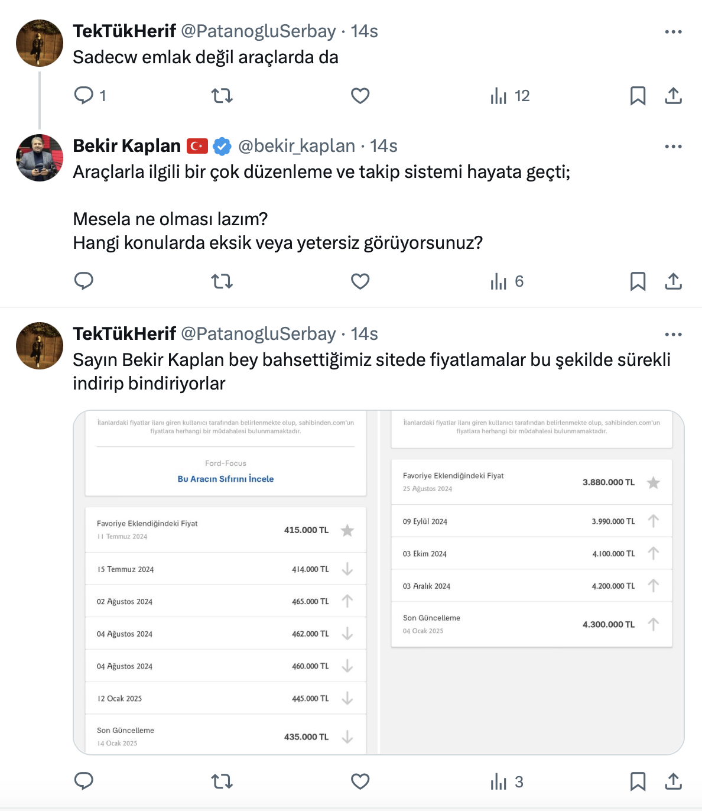
Task: Click Bekir Kaplan display name
Action: pyautogui.click(x=126, y=146)
